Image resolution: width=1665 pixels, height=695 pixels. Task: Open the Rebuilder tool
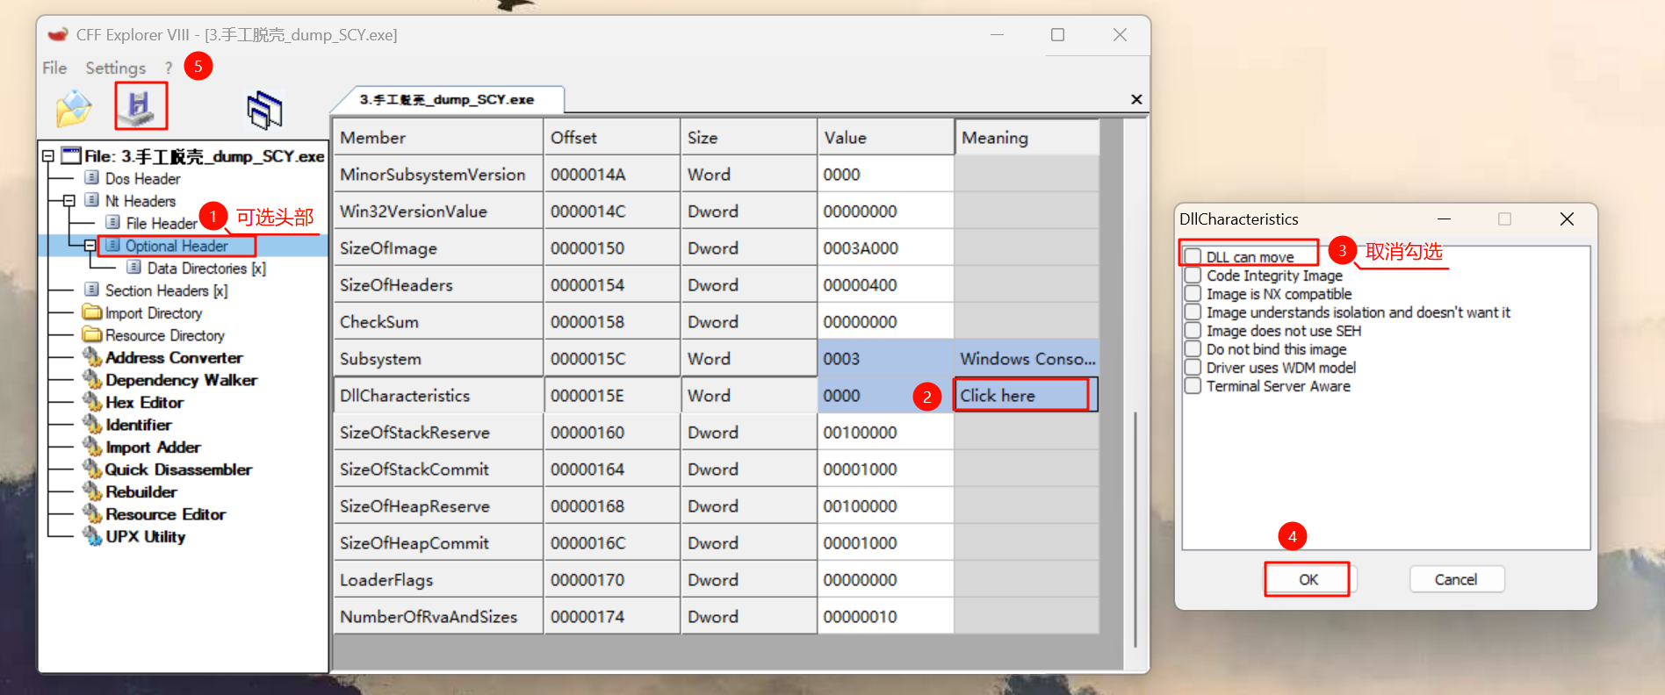141,492
